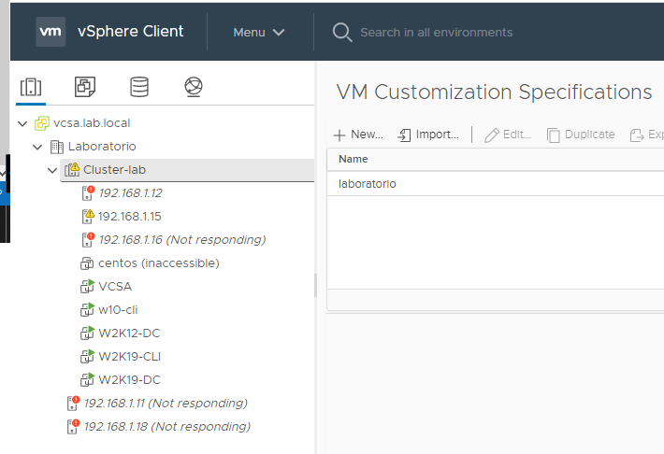Open the Hosts and Clusters inventory tab
This screenshot has width=664, height=454.
(31, 87)
